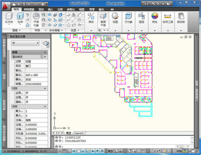Switch to the Layout1 tab
The width and height of the screenshot is (201, 155).
coord(80,133)
